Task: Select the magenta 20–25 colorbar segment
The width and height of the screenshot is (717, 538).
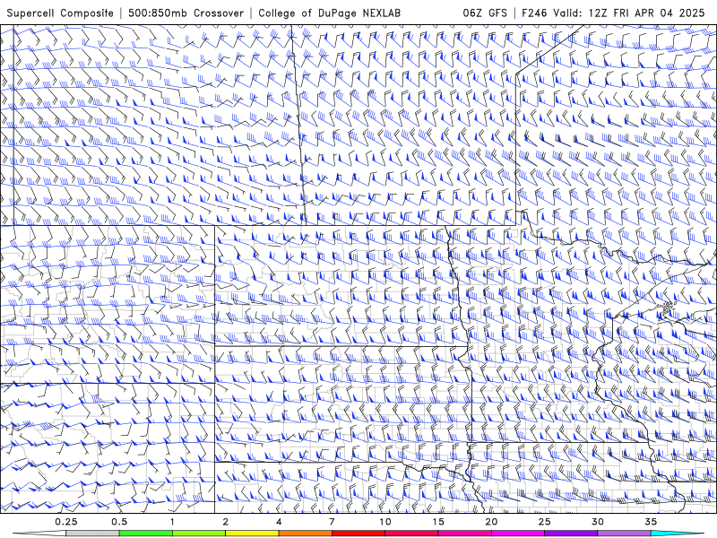Action: (518, 534)
